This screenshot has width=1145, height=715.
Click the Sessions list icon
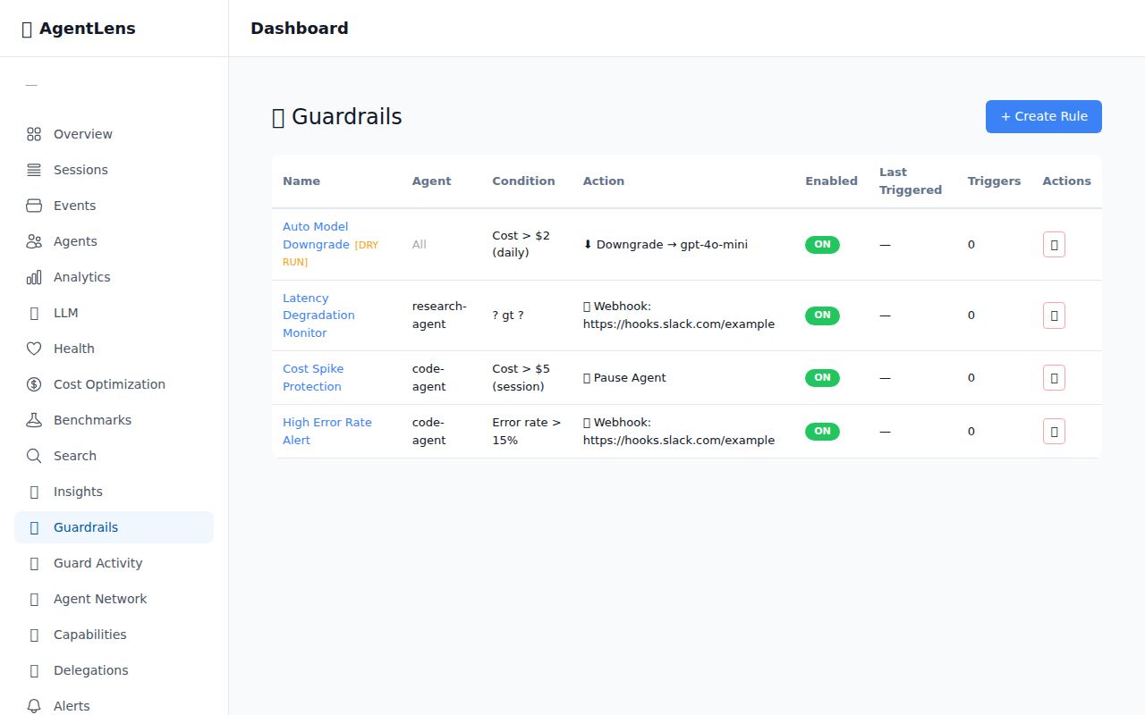pos(34,170)
